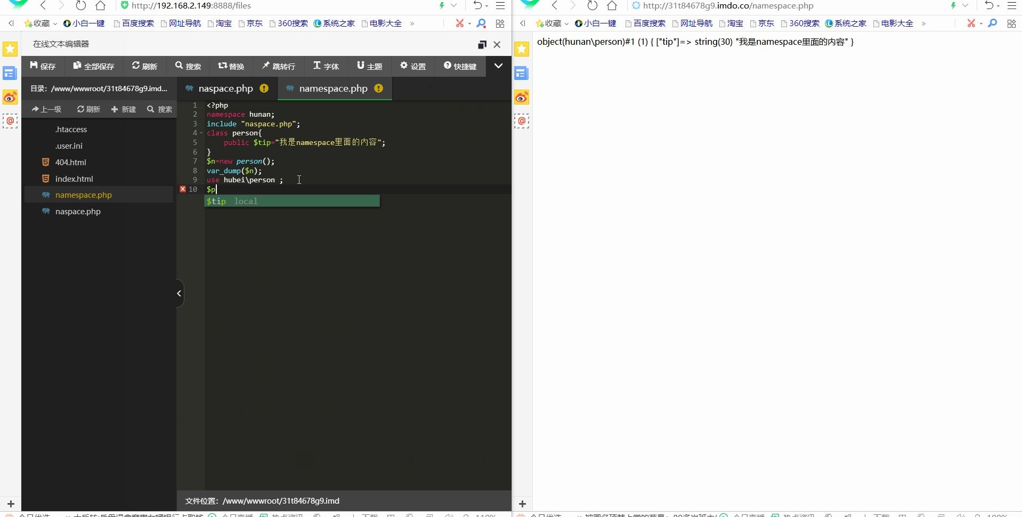This screenshot has width=1022, height=517.
Task: Open Weibo icon in right browser sidebar
Action: click(522, 98)
